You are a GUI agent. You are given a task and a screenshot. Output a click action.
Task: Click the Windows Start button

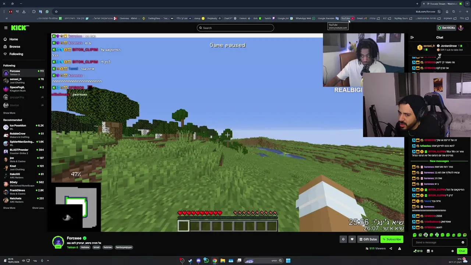tap(288, 261)
